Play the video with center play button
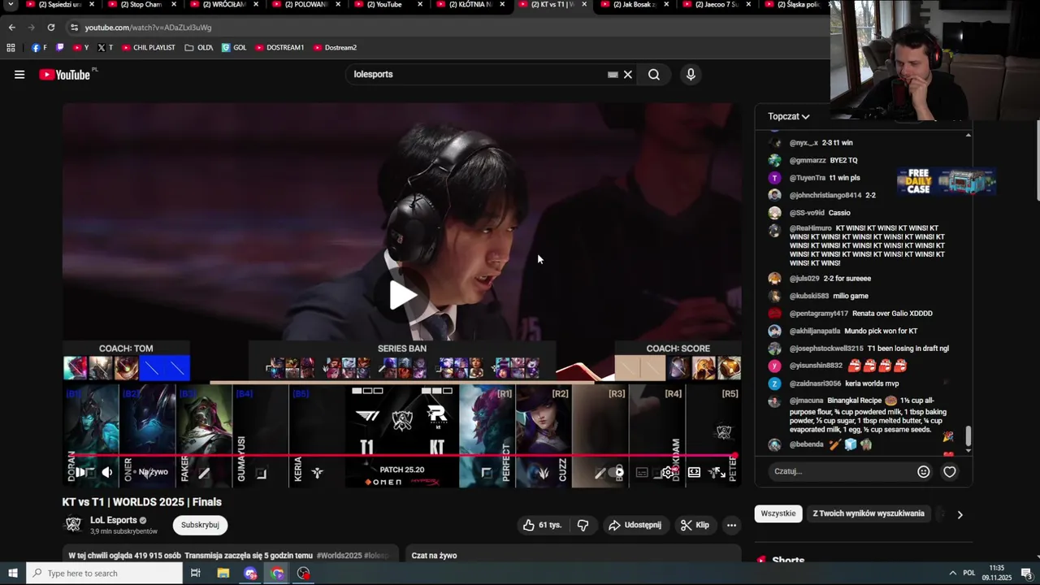 point(402,295)
